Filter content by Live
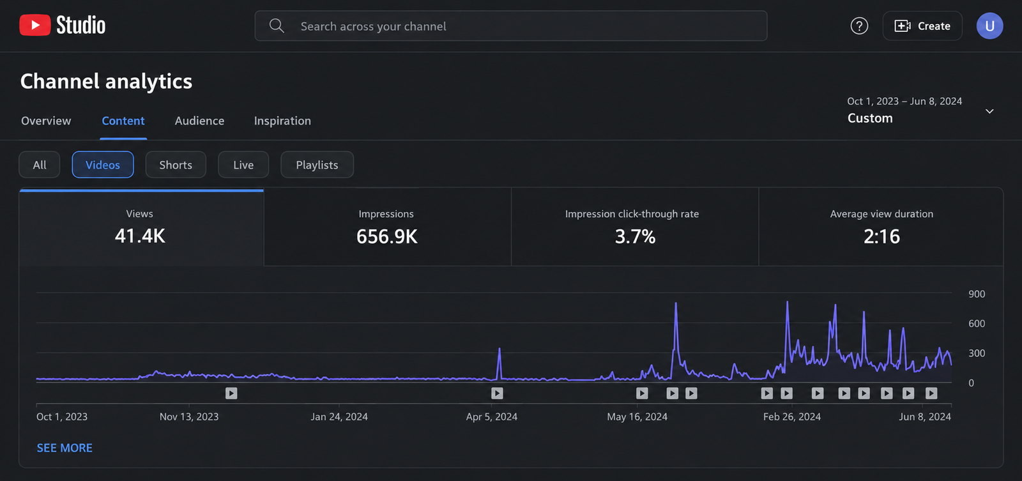The height and width of the screenshot is (481, 1022). click(x=243, y=165)
